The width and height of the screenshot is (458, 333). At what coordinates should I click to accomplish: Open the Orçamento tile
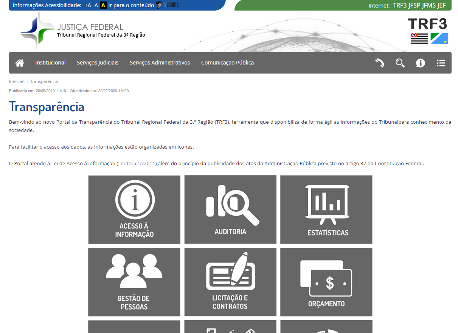(x=326, y=282)
